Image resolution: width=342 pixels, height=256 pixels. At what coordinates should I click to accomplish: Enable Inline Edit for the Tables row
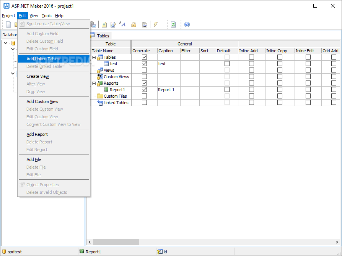[308, 57]
